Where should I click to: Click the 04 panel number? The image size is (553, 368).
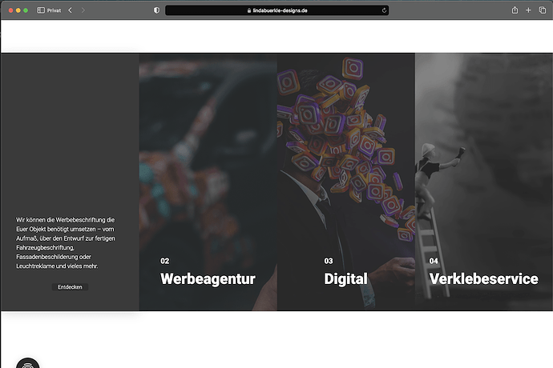[x=434, y=261]
